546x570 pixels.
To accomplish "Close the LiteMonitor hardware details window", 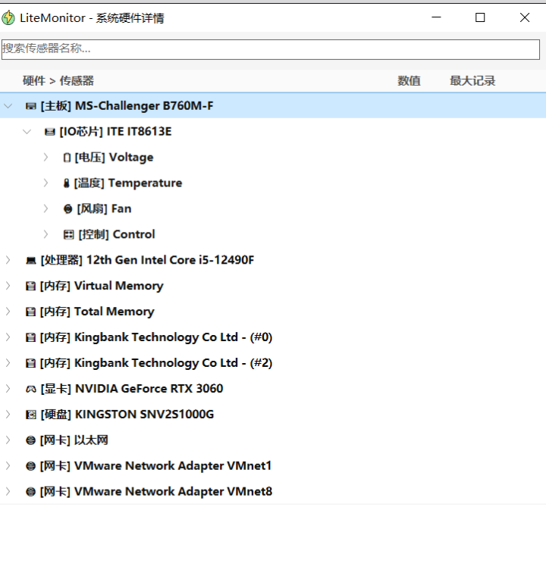I will tap(525, 17).
